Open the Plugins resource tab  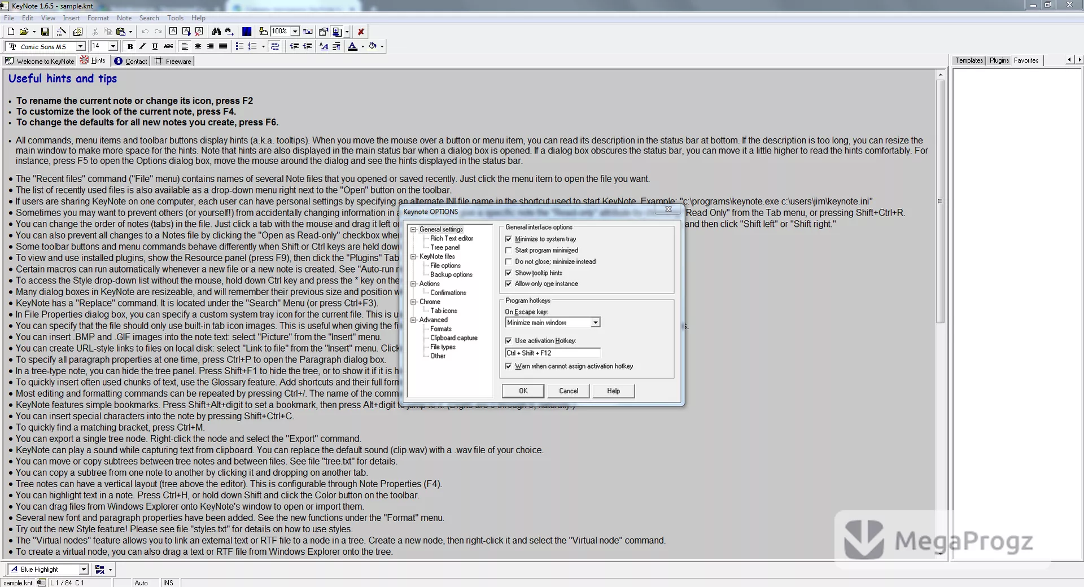999,60
